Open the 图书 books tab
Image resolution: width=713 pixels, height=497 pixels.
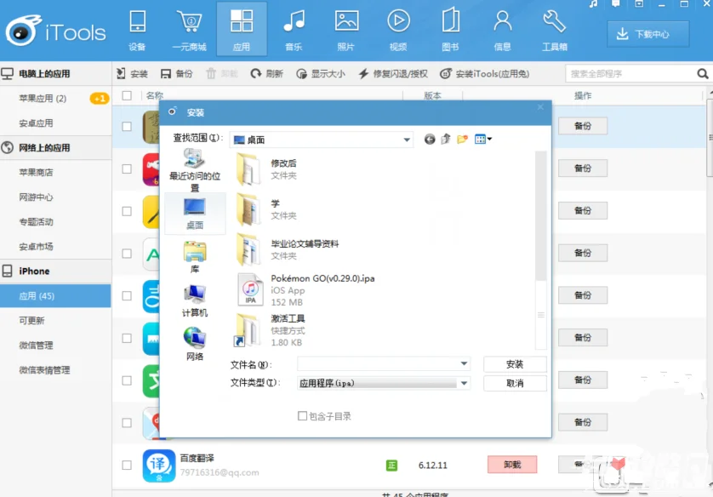(x=450, y=30)
